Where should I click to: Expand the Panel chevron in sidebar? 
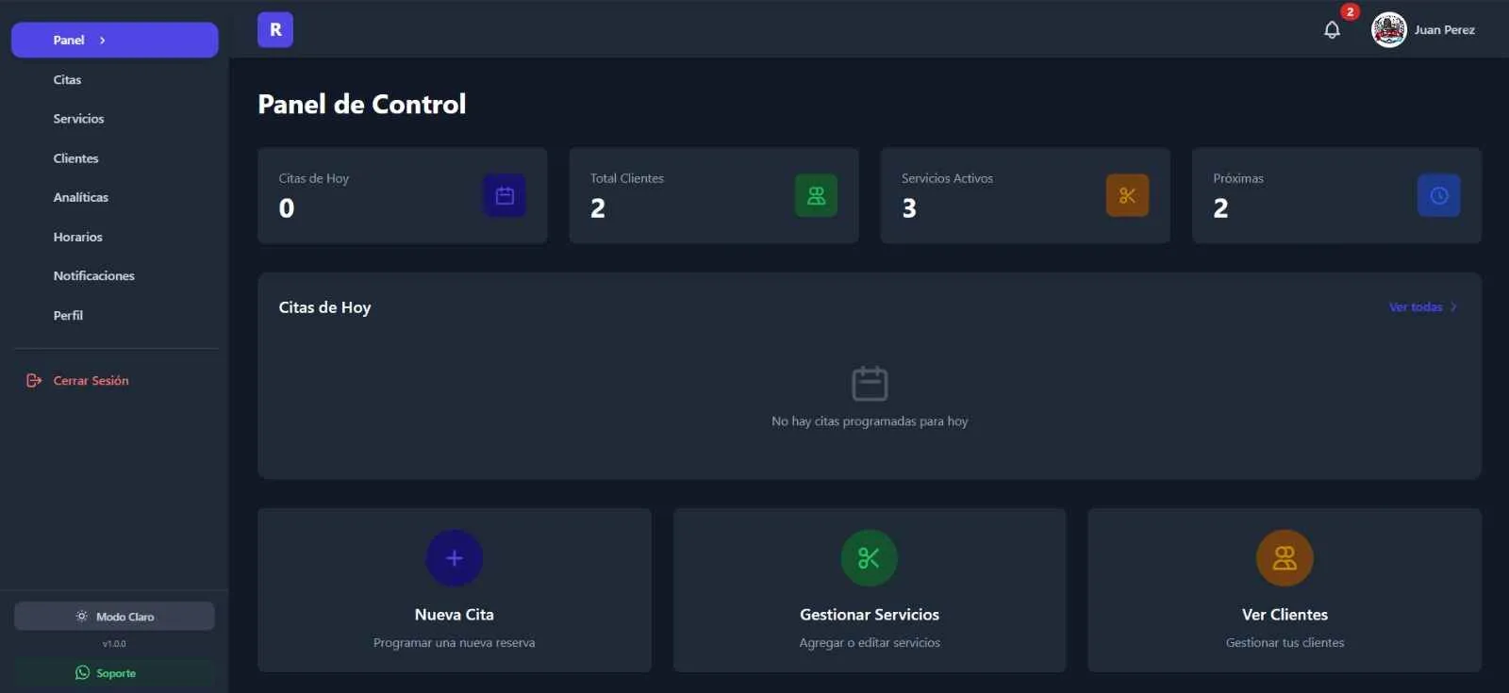point(103,41)
